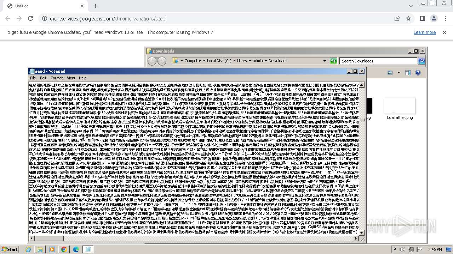The image size is (453, 254).
Task: Open the Notepad Edit menu
Action: (x=43, y=78)
